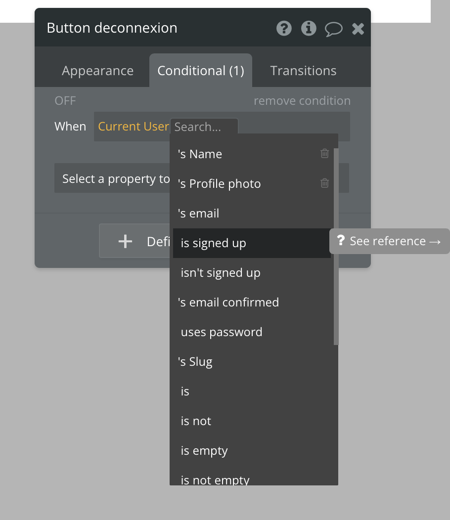Click trash icon next to 's Profile photo
Image resolution: width=450 pixels, height=520 pixels.
pos(324,183)
